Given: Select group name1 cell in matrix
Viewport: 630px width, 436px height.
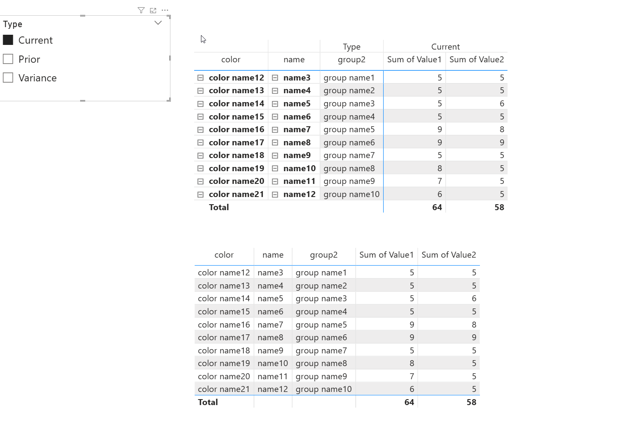Looking at the screenshot, I should pos(349,78).
